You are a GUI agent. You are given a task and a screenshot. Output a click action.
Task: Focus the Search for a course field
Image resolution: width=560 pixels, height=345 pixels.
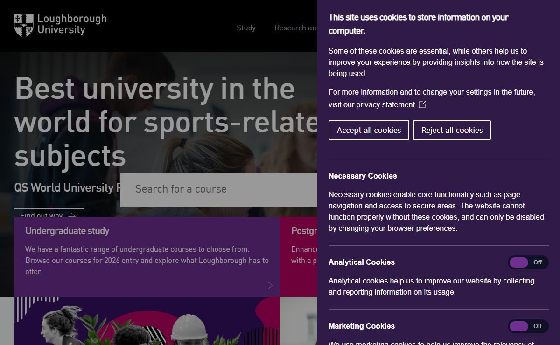click(219, 189)
